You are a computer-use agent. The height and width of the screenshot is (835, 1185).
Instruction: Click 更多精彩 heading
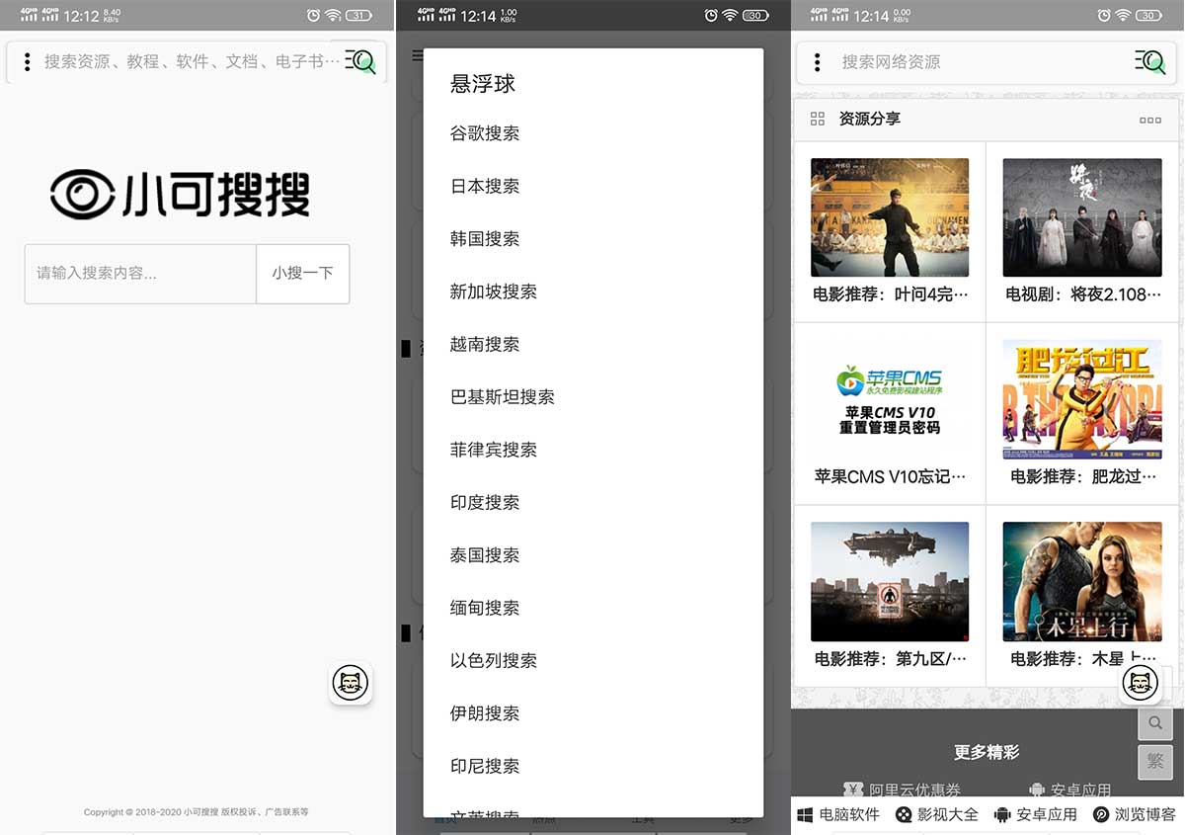pos(987,752)
